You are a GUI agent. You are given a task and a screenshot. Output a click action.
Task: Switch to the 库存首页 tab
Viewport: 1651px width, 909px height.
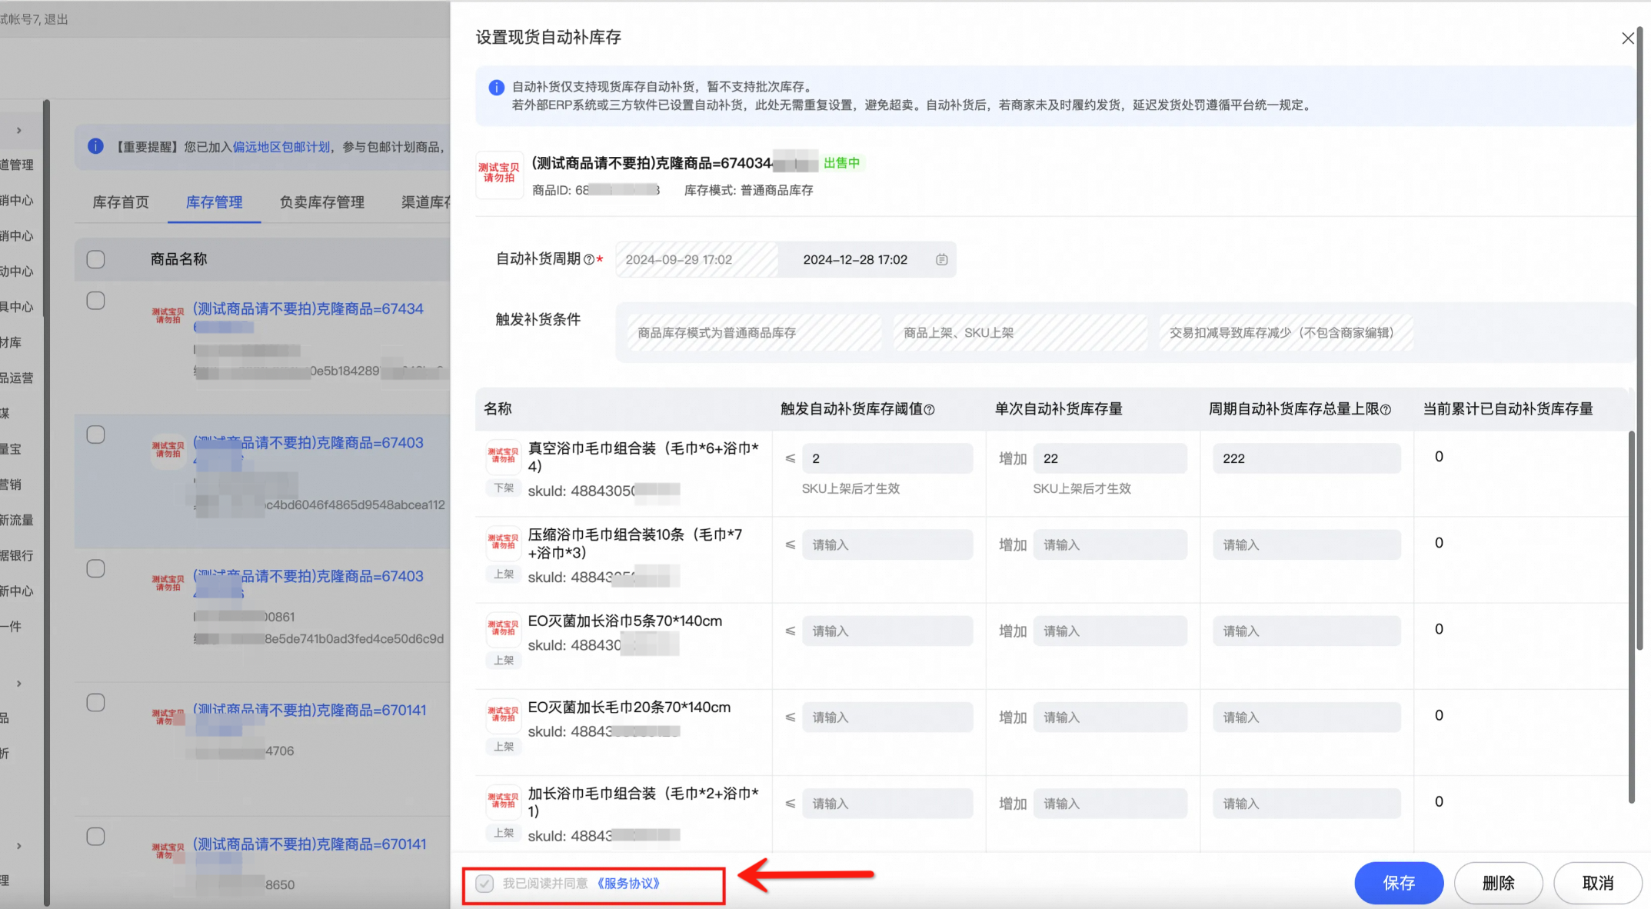121,202
